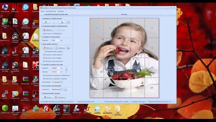Image resolution: width=216 pixels, height=122 pixels.
Task: Click the refresh image button in step 1
Action: point(68,22)
